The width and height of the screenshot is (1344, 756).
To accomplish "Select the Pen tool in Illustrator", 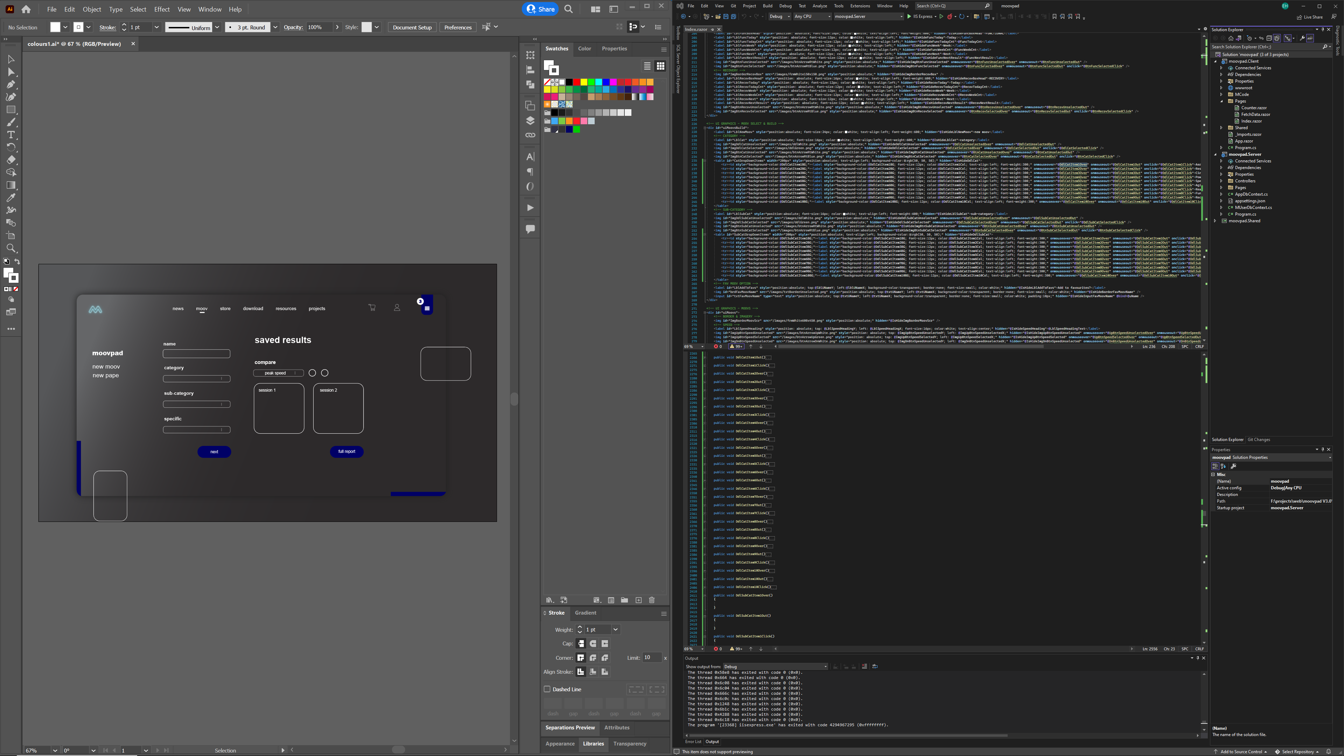I will [x=11, y=84].
